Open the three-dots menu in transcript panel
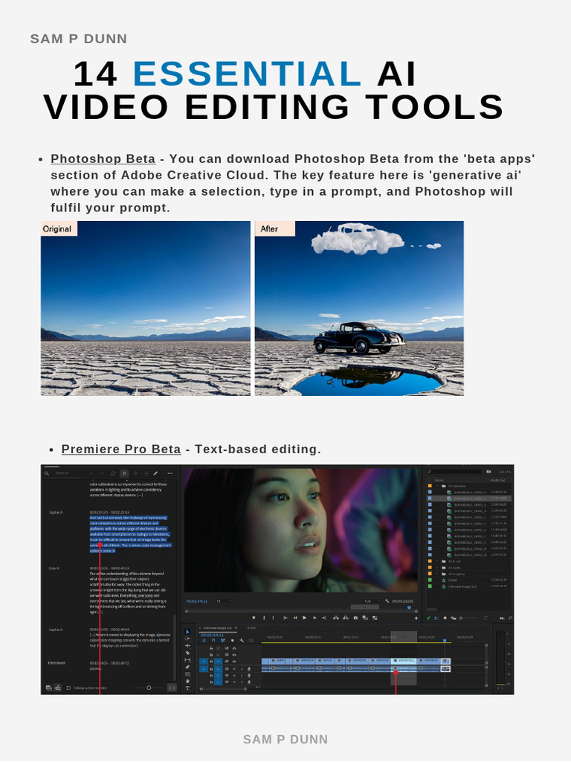The width and height of the screenshot is (571, 762). pyautogui.click(x=170, y=473)
